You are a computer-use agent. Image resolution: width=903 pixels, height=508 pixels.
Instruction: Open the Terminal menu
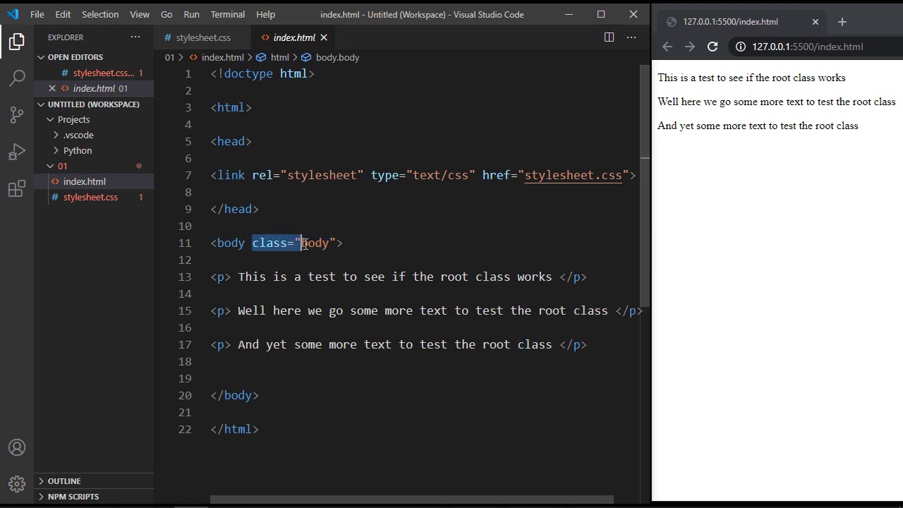pyautogui.click(x=227, y=14)
